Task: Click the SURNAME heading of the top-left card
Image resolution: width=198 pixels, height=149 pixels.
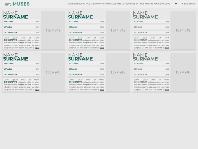Action: coord(15,17)
